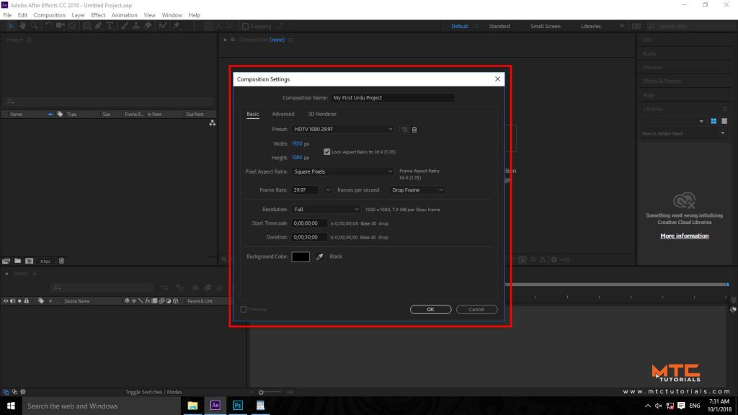738x415 pixels.
Task: Select the Brush tool
Action: (x=125, y=26)
